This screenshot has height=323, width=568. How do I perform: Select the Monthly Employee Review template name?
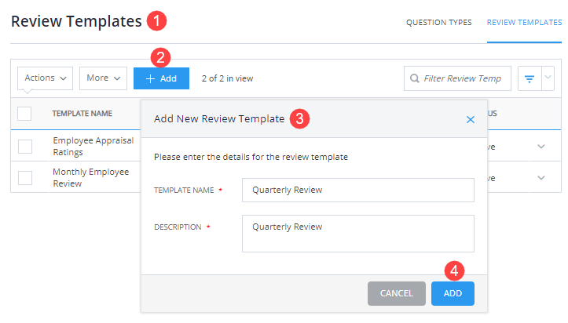pyautogui.click(x=91, y=178)
